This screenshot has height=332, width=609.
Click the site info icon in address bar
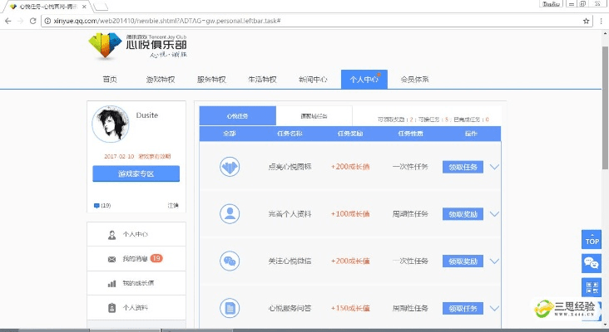coord(47,21)
